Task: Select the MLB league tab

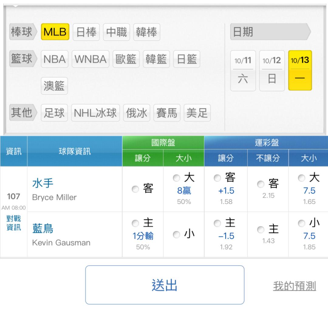Action: (55, 32)
